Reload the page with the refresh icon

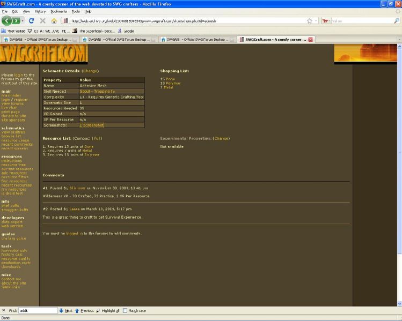pos(32,21)
